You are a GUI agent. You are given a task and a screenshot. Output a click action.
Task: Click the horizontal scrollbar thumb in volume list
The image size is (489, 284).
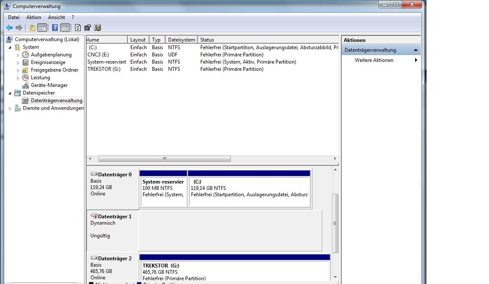165,159
